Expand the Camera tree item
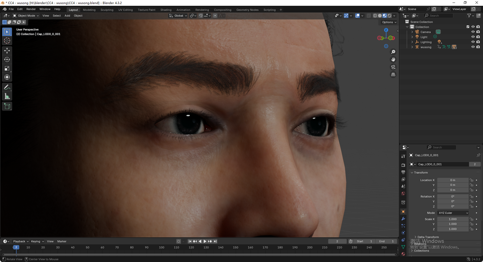 coord(412,32)
